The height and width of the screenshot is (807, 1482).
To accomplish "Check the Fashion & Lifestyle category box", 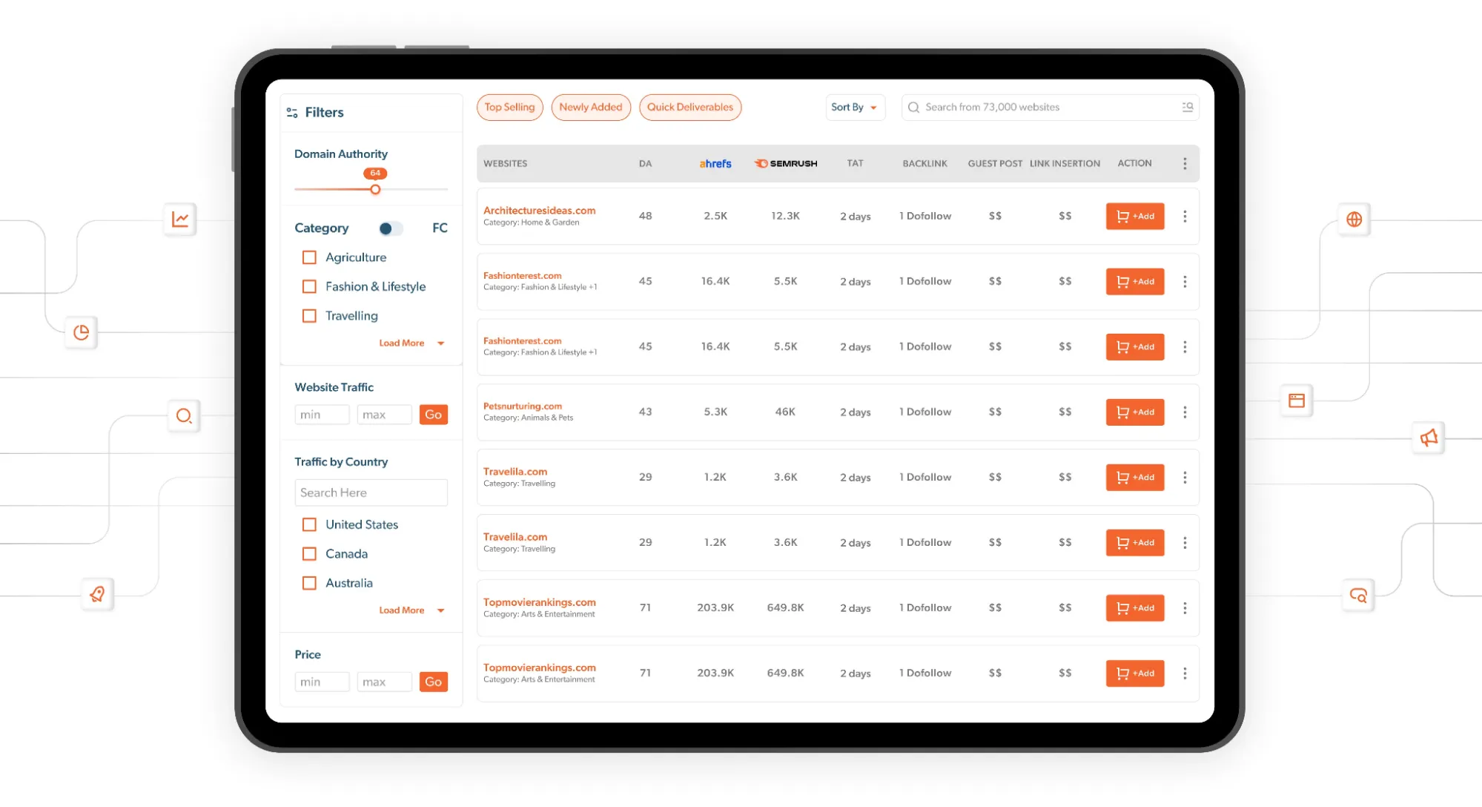I will tap(310, 287).
